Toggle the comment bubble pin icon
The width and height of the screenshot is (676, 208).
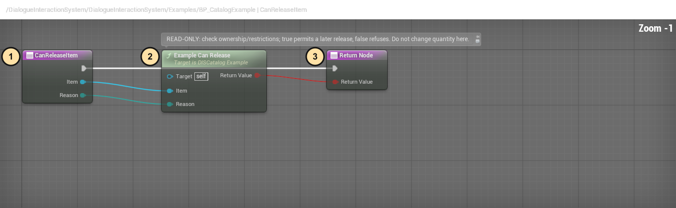point(478,36)
